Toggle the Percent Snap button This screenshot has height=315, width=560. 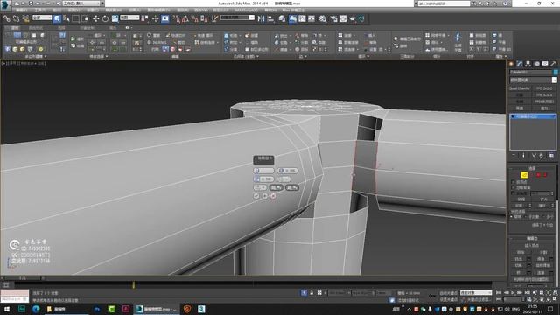[x=194, y=18]
